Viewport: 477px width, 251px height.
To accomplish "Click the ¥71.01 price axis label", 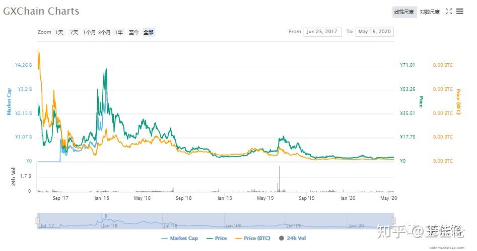I will tap(407, 65).
